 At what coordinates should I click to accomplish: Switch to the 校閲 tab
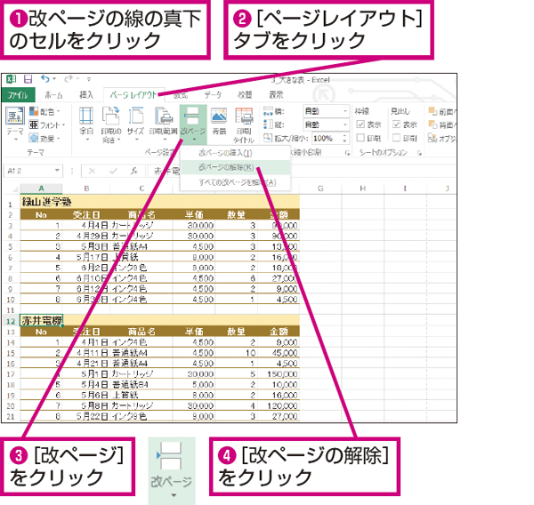245,95
